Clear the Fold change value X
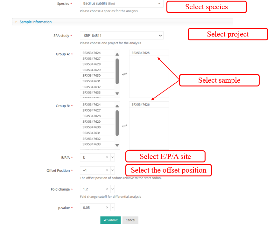 click(107, 189)
